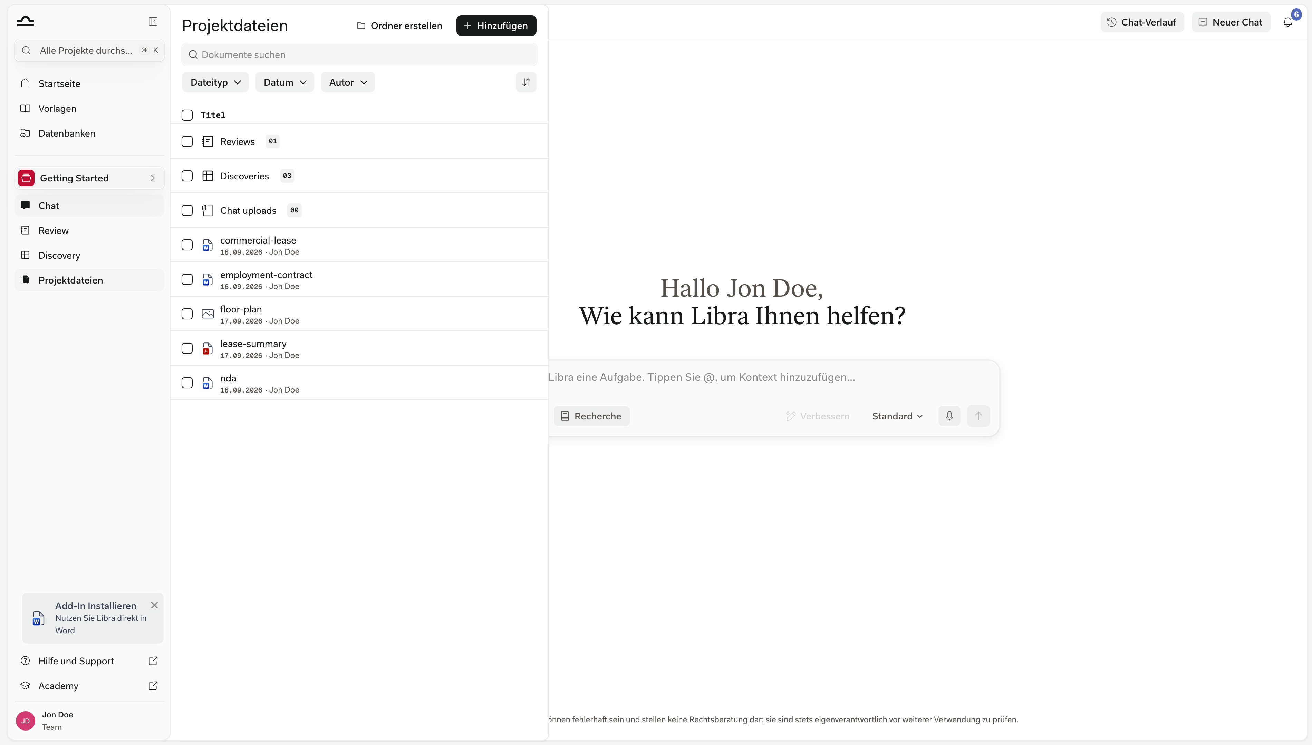Start a Neuer Chat
Image resolution: width=1312 pixels, height=745 pixels.
tap(1231, 22)
